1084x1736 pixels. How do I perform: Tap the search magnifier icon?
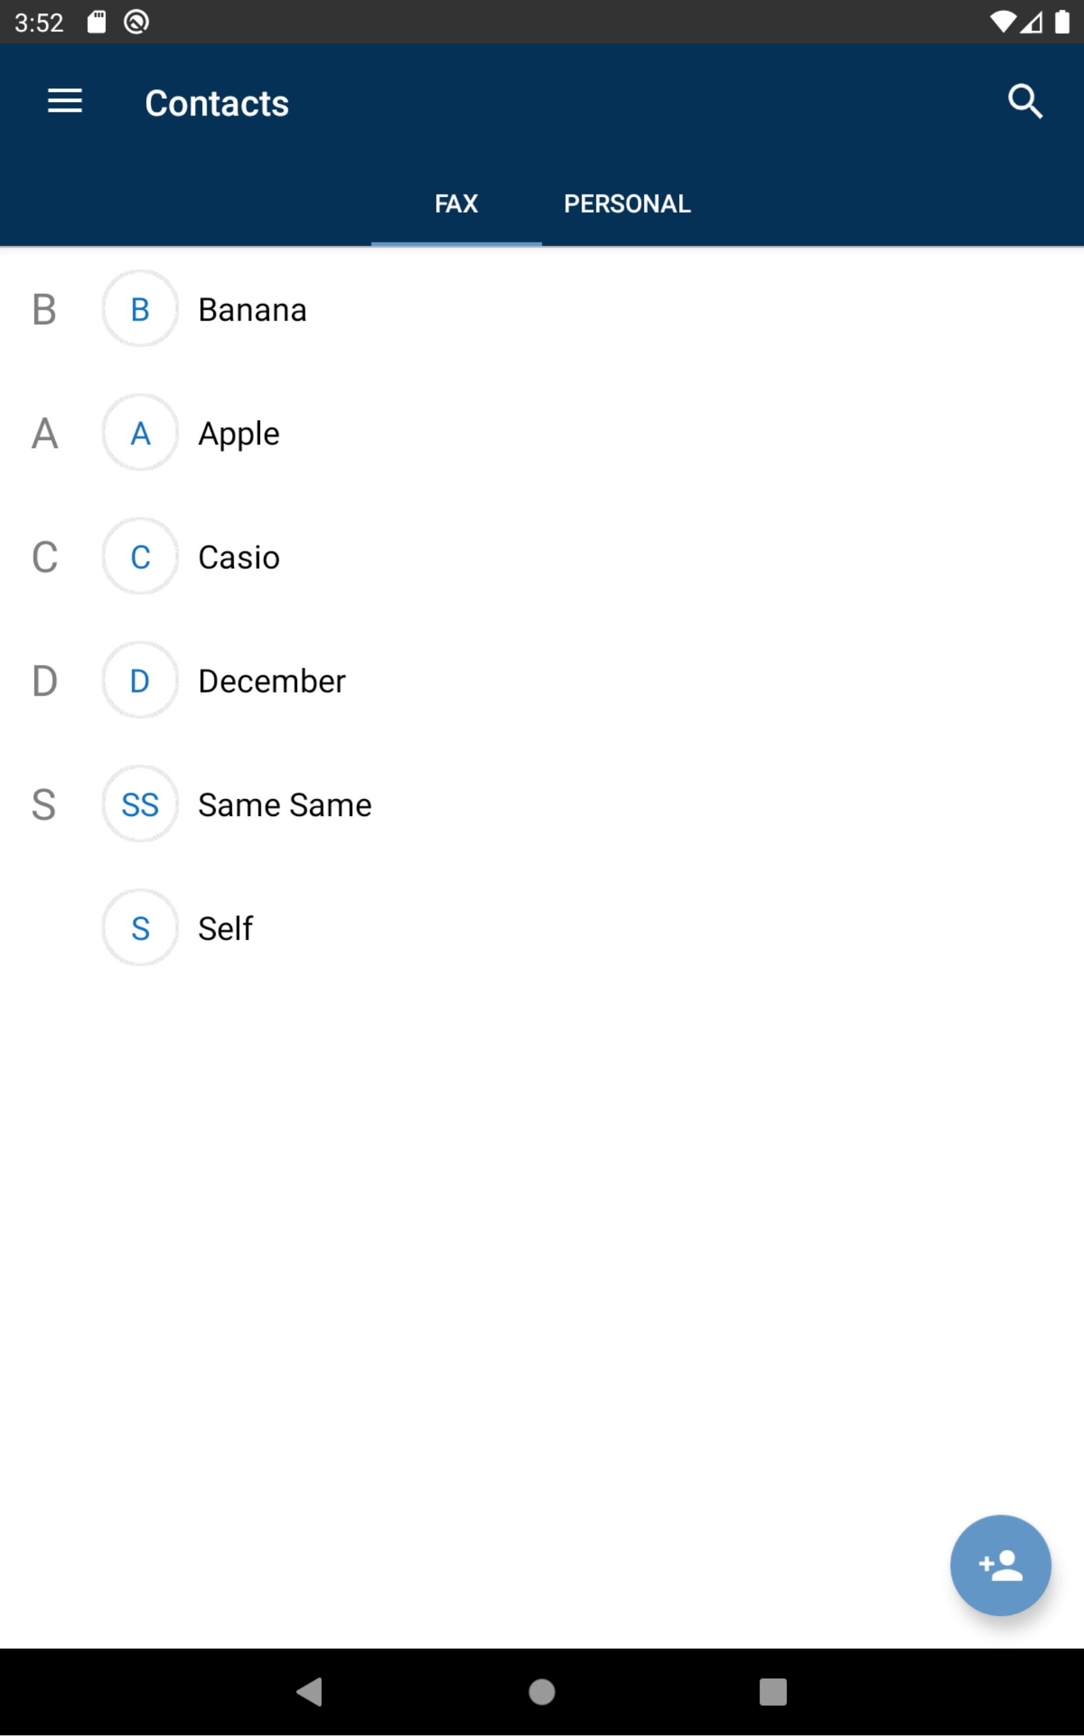click(1026, 101)
